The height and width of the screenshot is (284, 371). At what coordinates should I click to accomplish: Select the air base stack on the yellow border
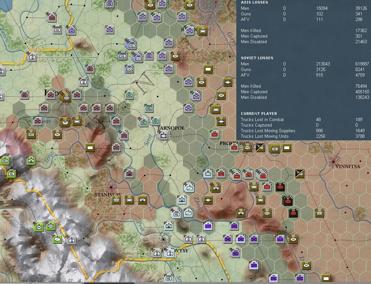pos(32,57)
